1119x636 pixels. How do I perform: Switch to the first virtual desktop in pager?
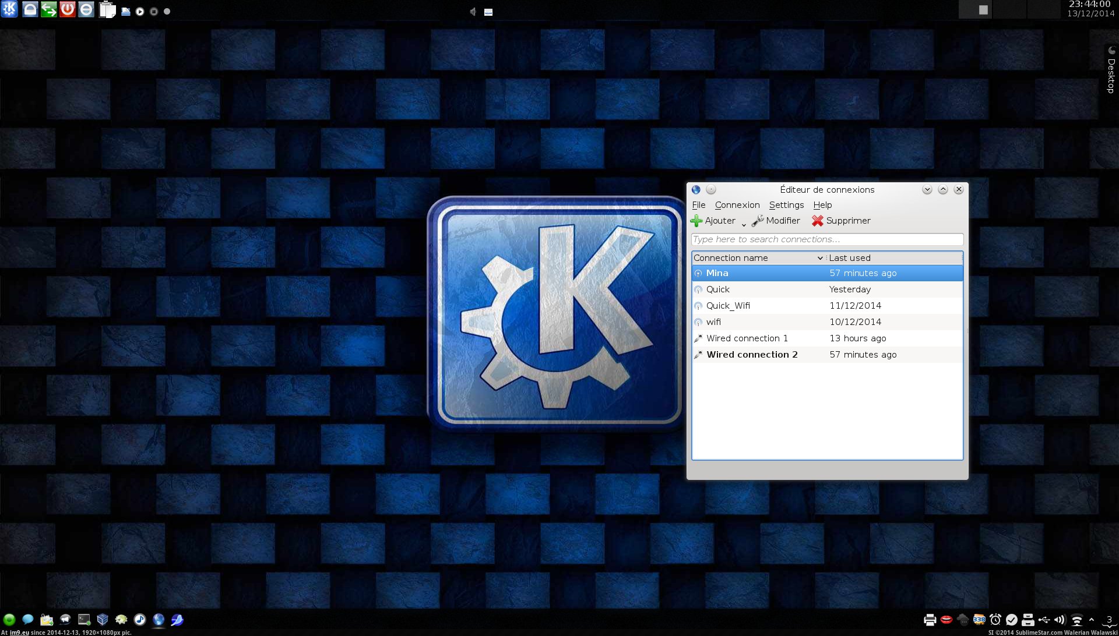(x=975, y=9)
